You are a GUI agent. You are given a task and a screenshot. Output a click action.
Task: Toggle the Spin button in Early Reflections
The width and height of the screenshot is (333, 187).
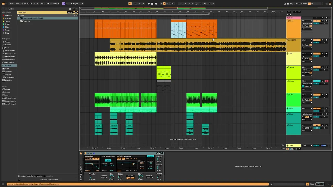[x=108, y=161]
